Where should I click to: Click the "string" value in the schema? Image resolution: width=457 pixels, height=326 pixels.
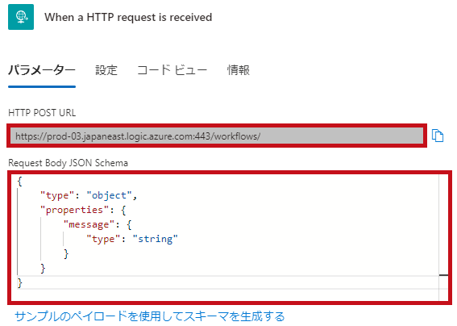point(155,239)
